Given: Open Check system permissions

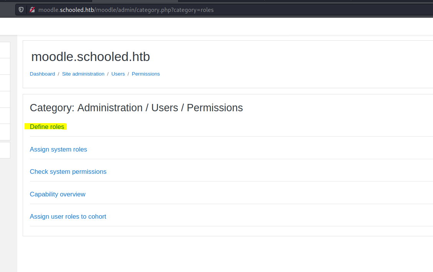Looking at the screenshot, I should point(68,171).
